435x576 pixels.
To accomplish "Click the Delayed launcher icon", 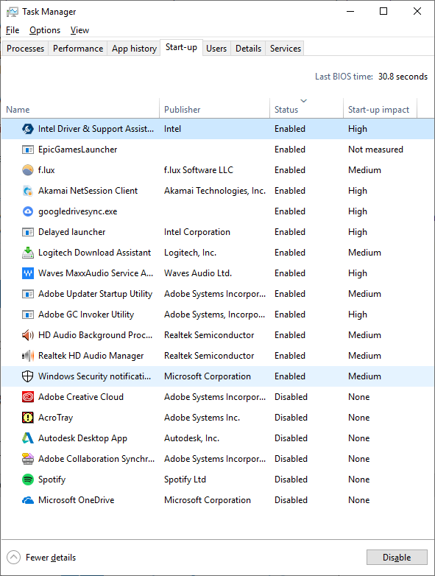I will [x=28, y=232].
